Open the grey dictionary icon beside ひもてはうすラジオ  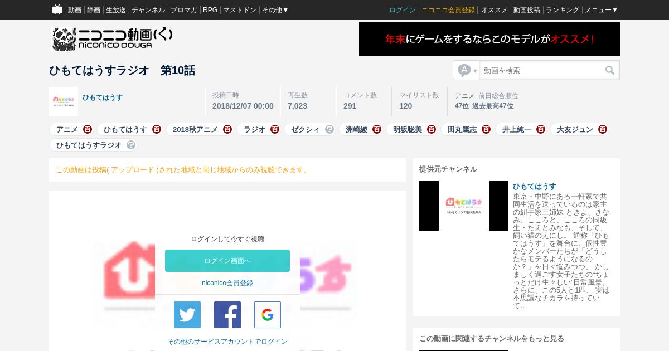pyautogui.click(x=131, y=145)
